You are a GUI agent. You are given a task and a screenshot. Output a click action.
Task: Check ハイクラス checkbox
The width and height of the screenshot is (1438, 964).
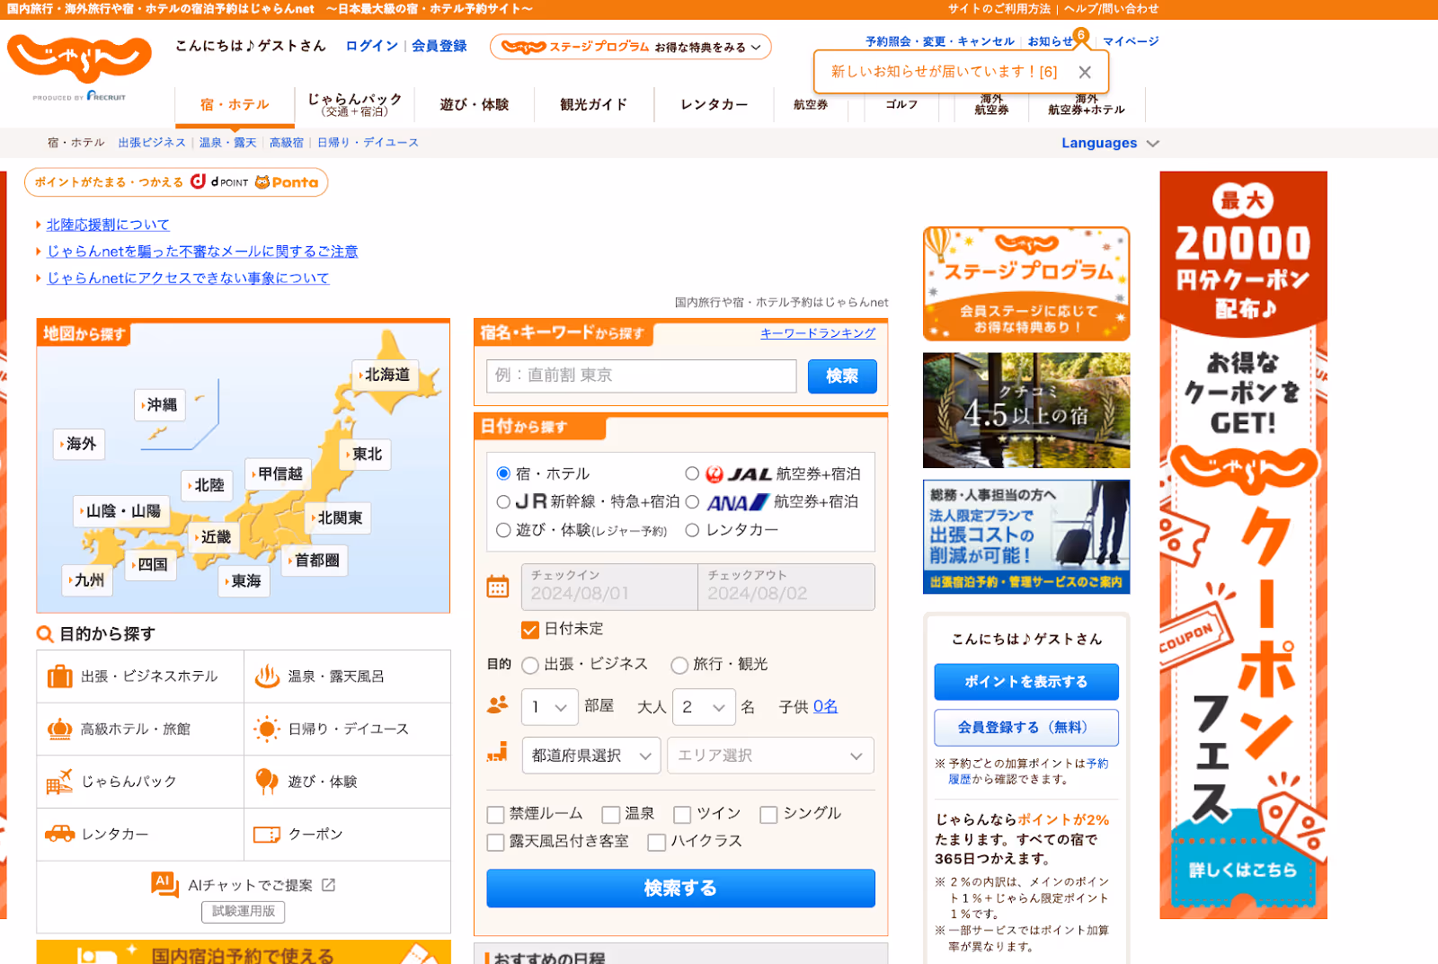(657, 843)
